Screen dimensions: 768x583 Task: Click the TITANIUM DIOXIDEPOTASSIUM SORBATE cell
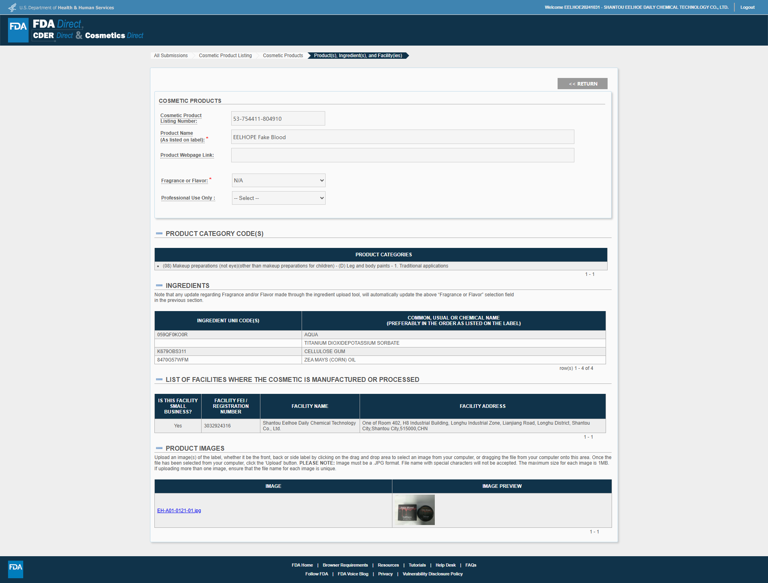[454, 343]
